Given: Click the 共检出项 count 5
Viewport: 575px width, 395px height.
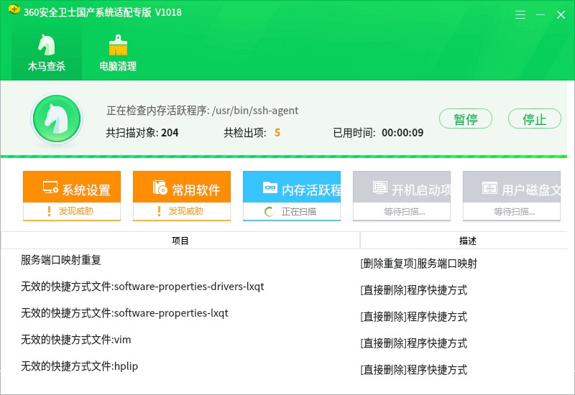Looking at the screenshot, I should pyautogui.click(x=277, y=133).
